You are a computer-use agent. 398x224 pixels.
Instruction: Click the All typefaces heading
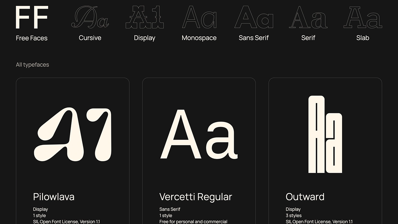[32, 65]
